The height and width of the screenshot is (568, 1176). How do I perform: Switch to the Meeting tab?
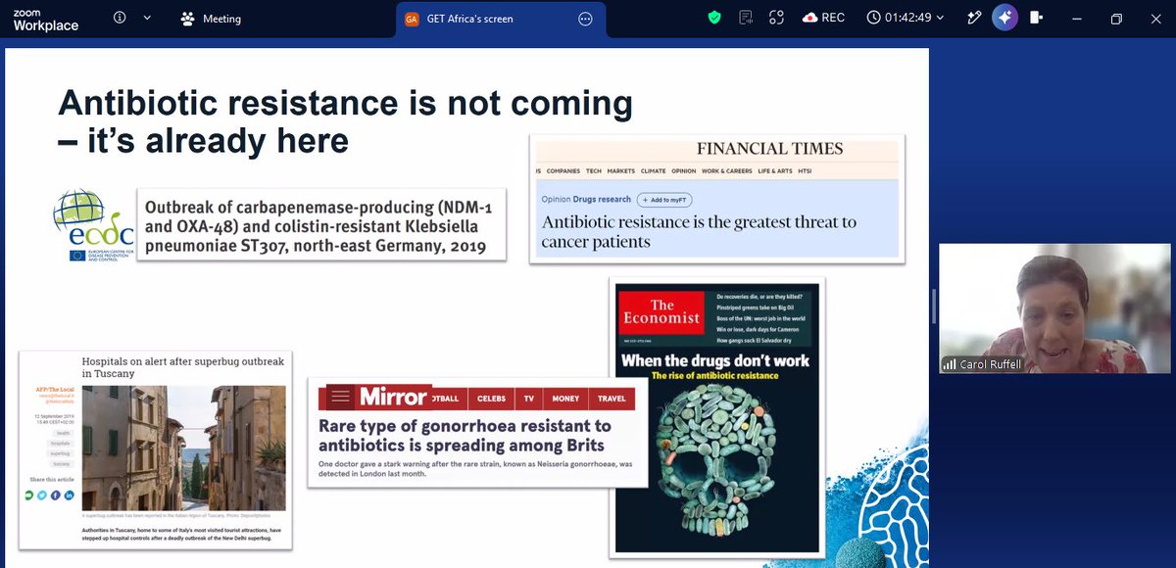tap(212, 19)
